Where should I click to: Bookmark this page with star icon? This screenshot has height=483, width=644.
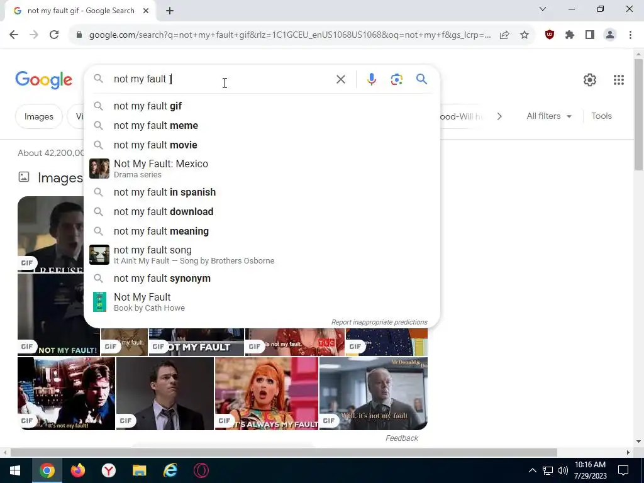524,35
